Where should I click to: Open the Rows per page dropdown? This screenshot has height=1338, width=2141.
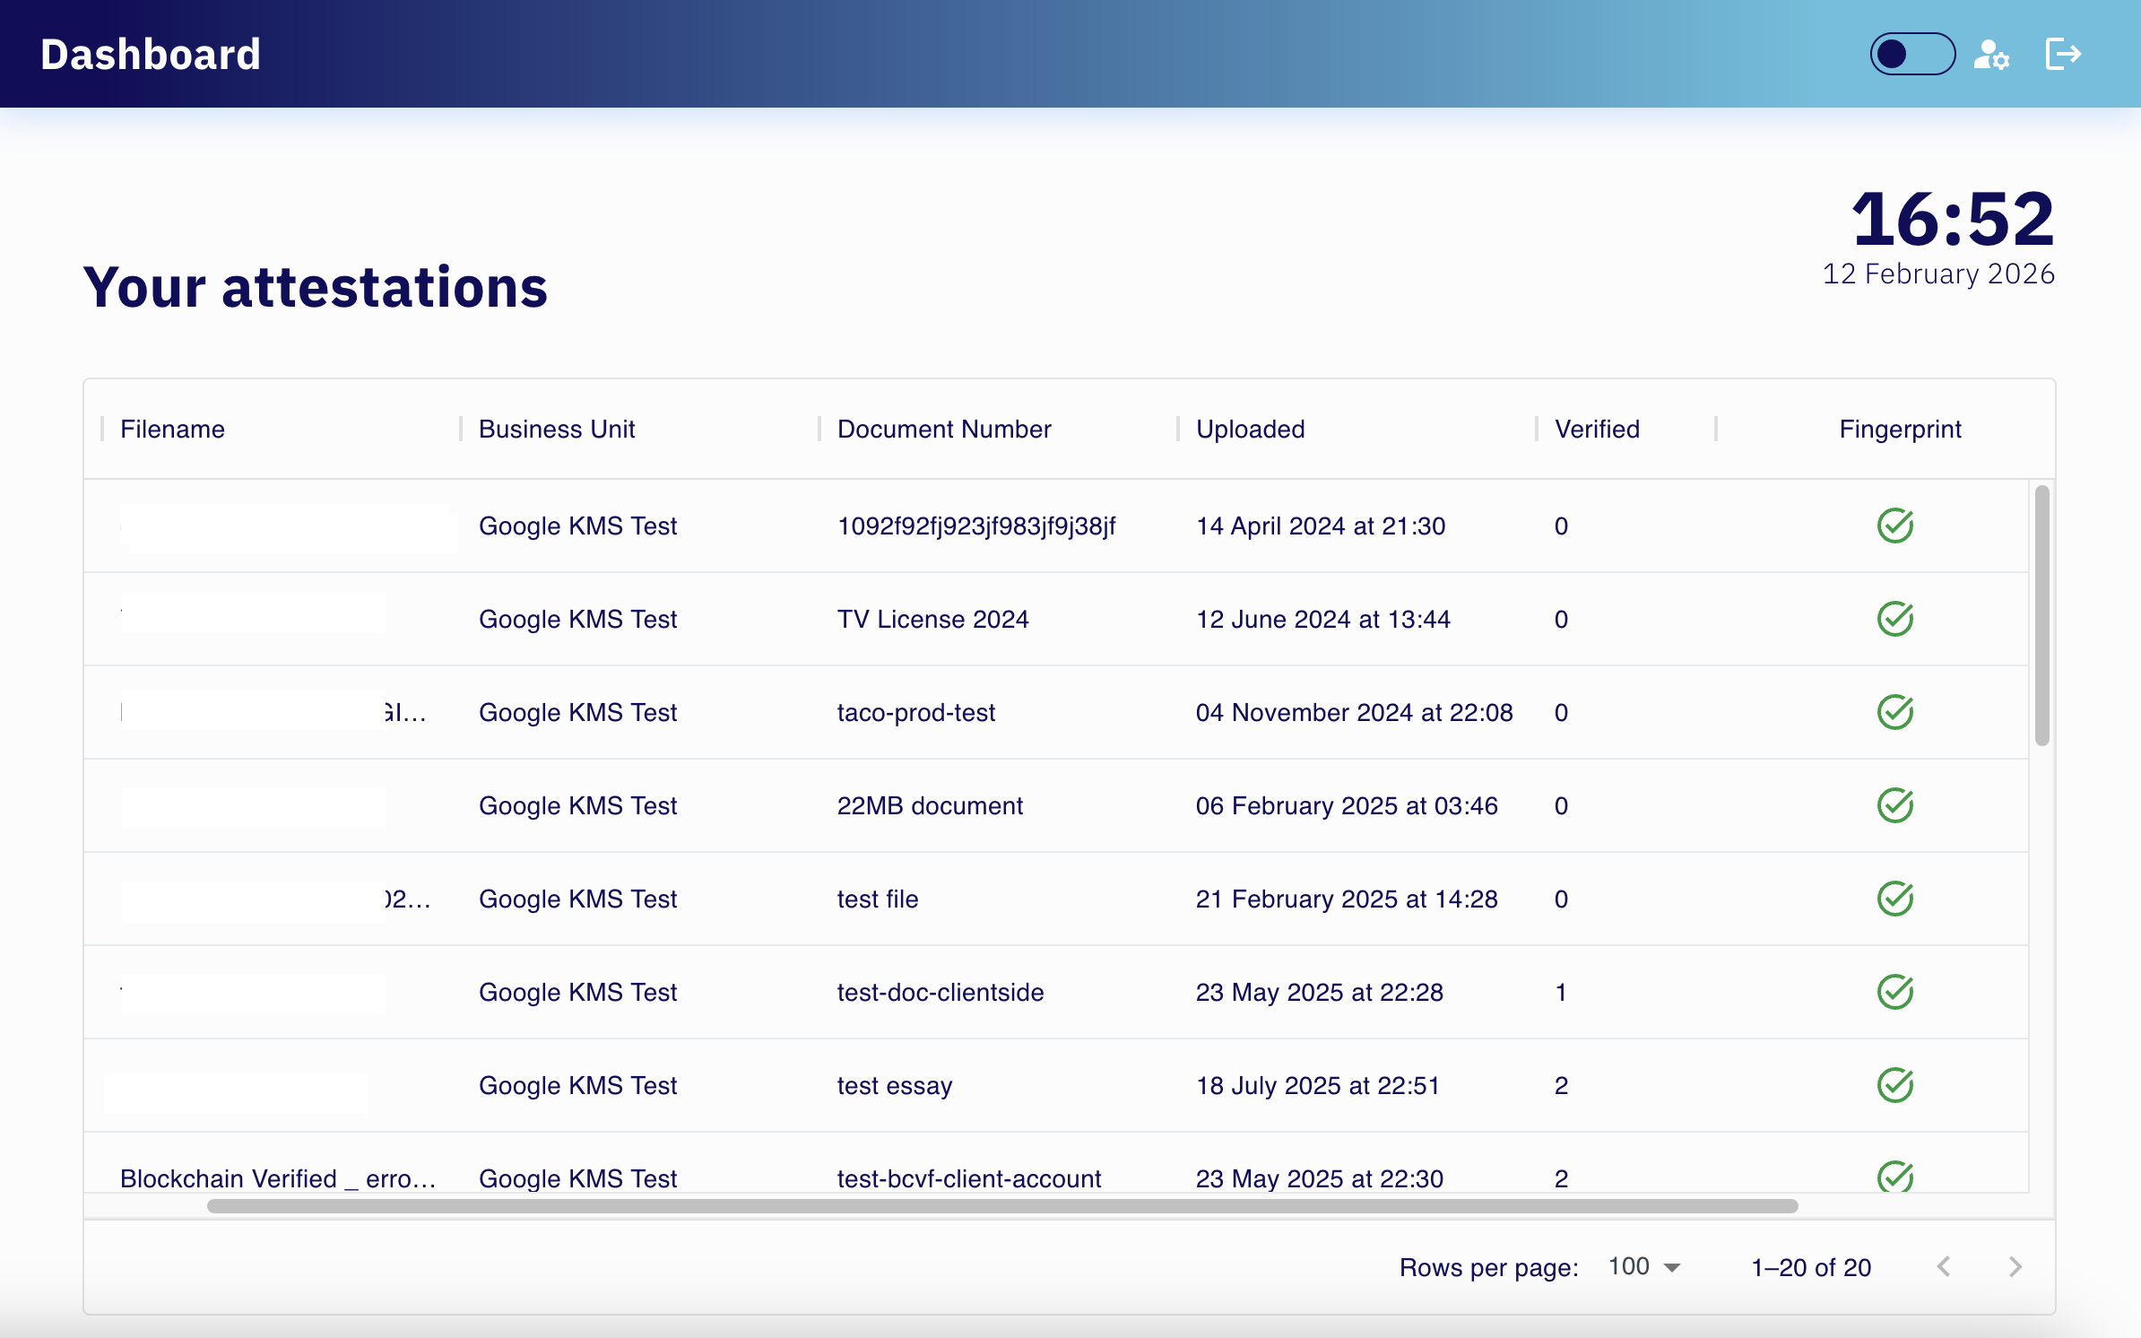point(1644,1267)
